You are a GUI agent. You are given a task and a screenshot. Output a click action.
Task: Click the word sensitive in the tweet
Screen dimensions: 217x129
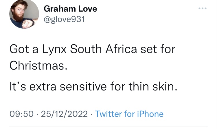[x=83, y=86]
